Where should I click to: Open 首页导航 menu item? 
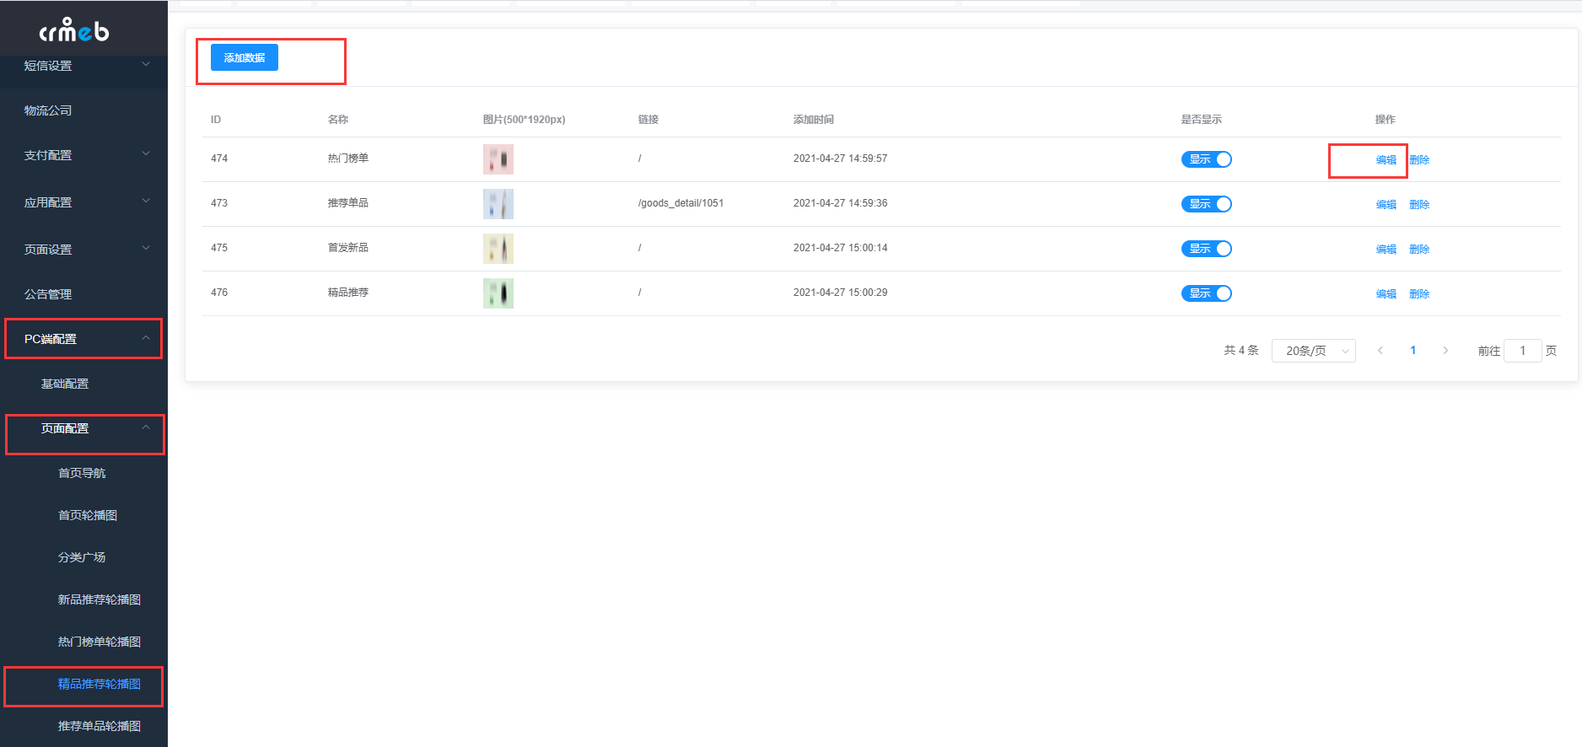[x=83, y=473]
